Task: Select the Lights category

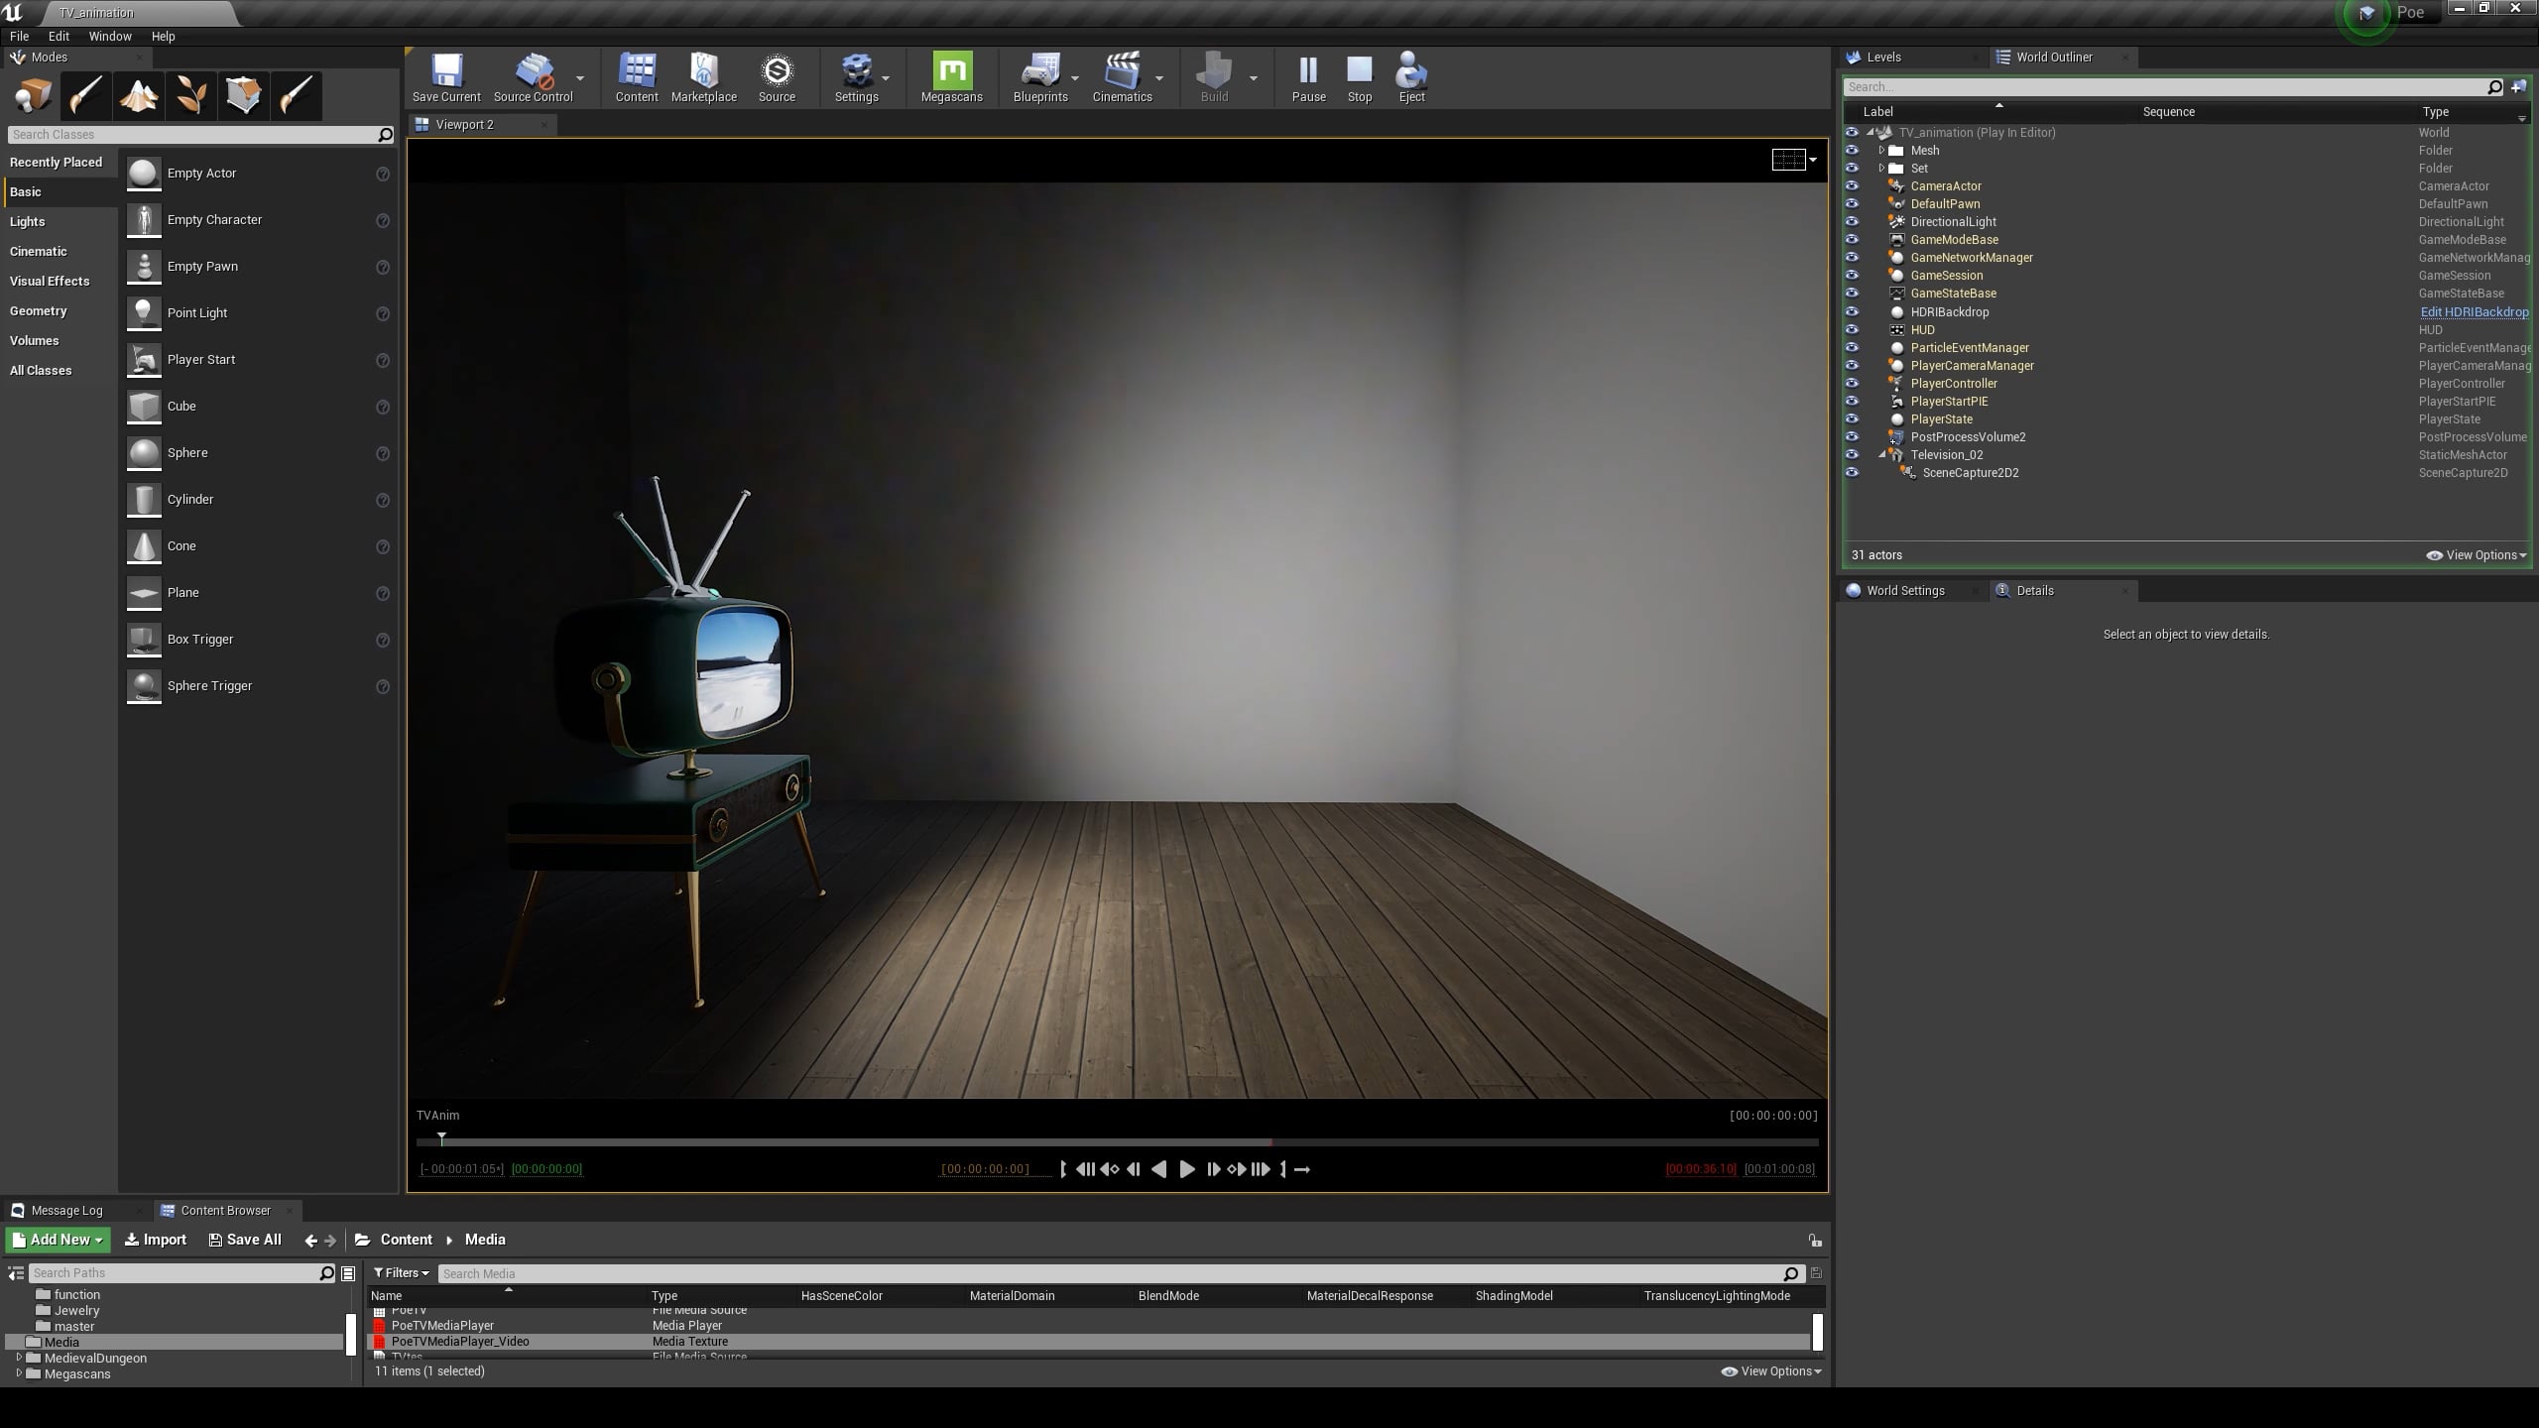Action: 28,222
